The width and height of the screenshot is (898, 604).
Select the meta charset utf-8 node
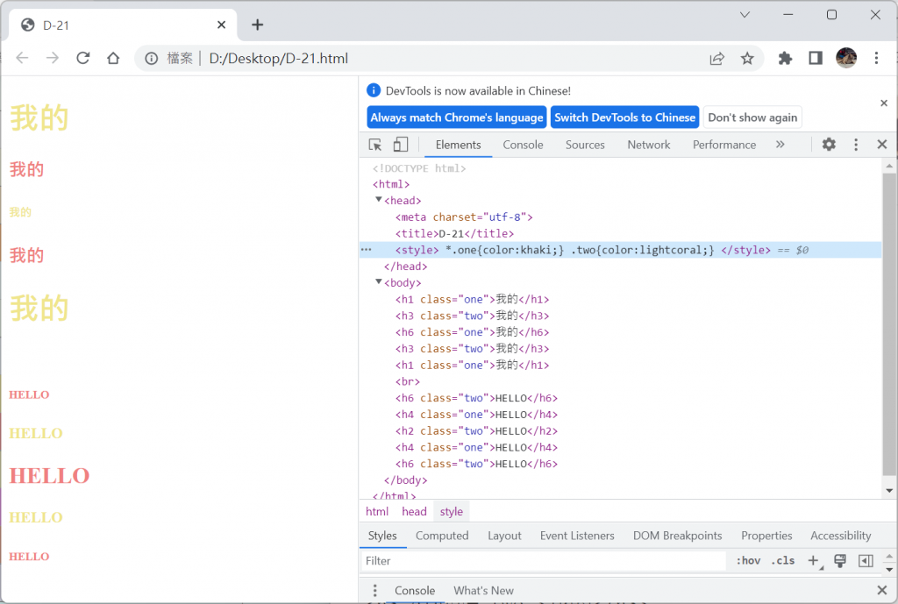click(x=464, y=217)
